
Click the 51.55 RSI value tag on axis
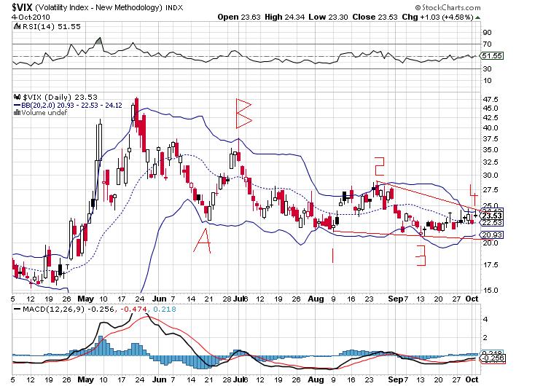pos(492,56)
